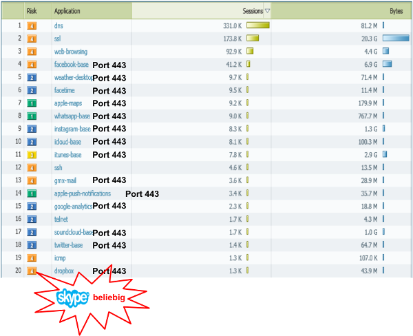Click the risk 2 icon for facetime

(x=31, y=90)
